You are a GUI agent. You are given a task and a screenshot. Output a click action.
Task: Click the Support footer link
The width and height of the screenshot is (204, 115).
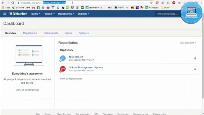48,114
